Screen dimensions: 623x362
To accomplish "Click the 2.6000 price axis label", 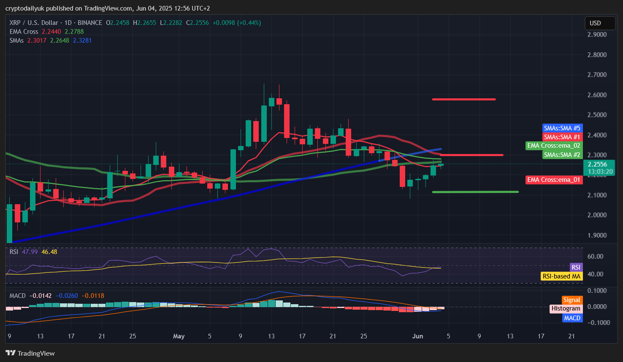I will 597,95.
